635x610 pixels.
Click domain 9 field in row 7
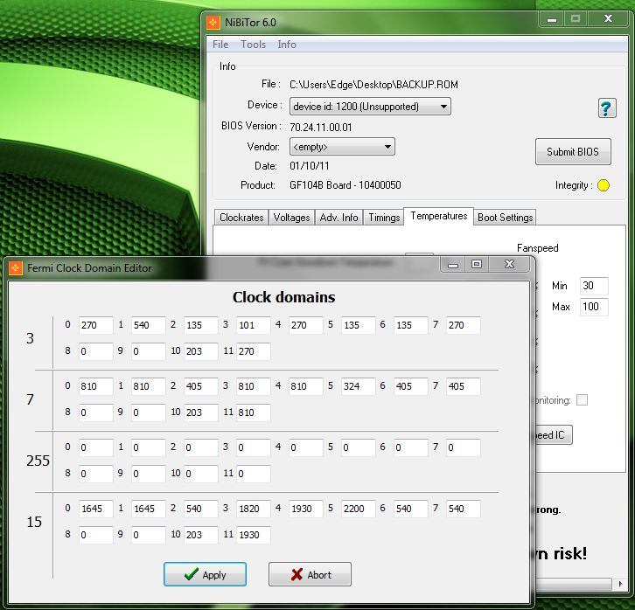[x=148, y=412]
